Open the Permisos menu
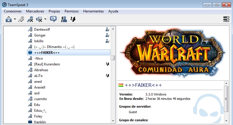This screenshot has height=125, width=233. (x=72, y=11)
